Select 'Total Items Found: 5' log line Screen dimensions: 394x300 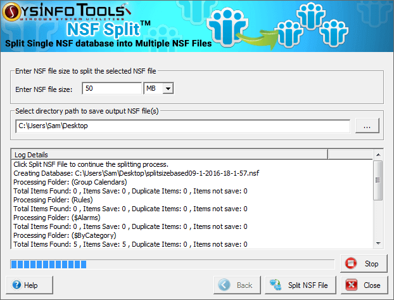[x=130, y=244]
